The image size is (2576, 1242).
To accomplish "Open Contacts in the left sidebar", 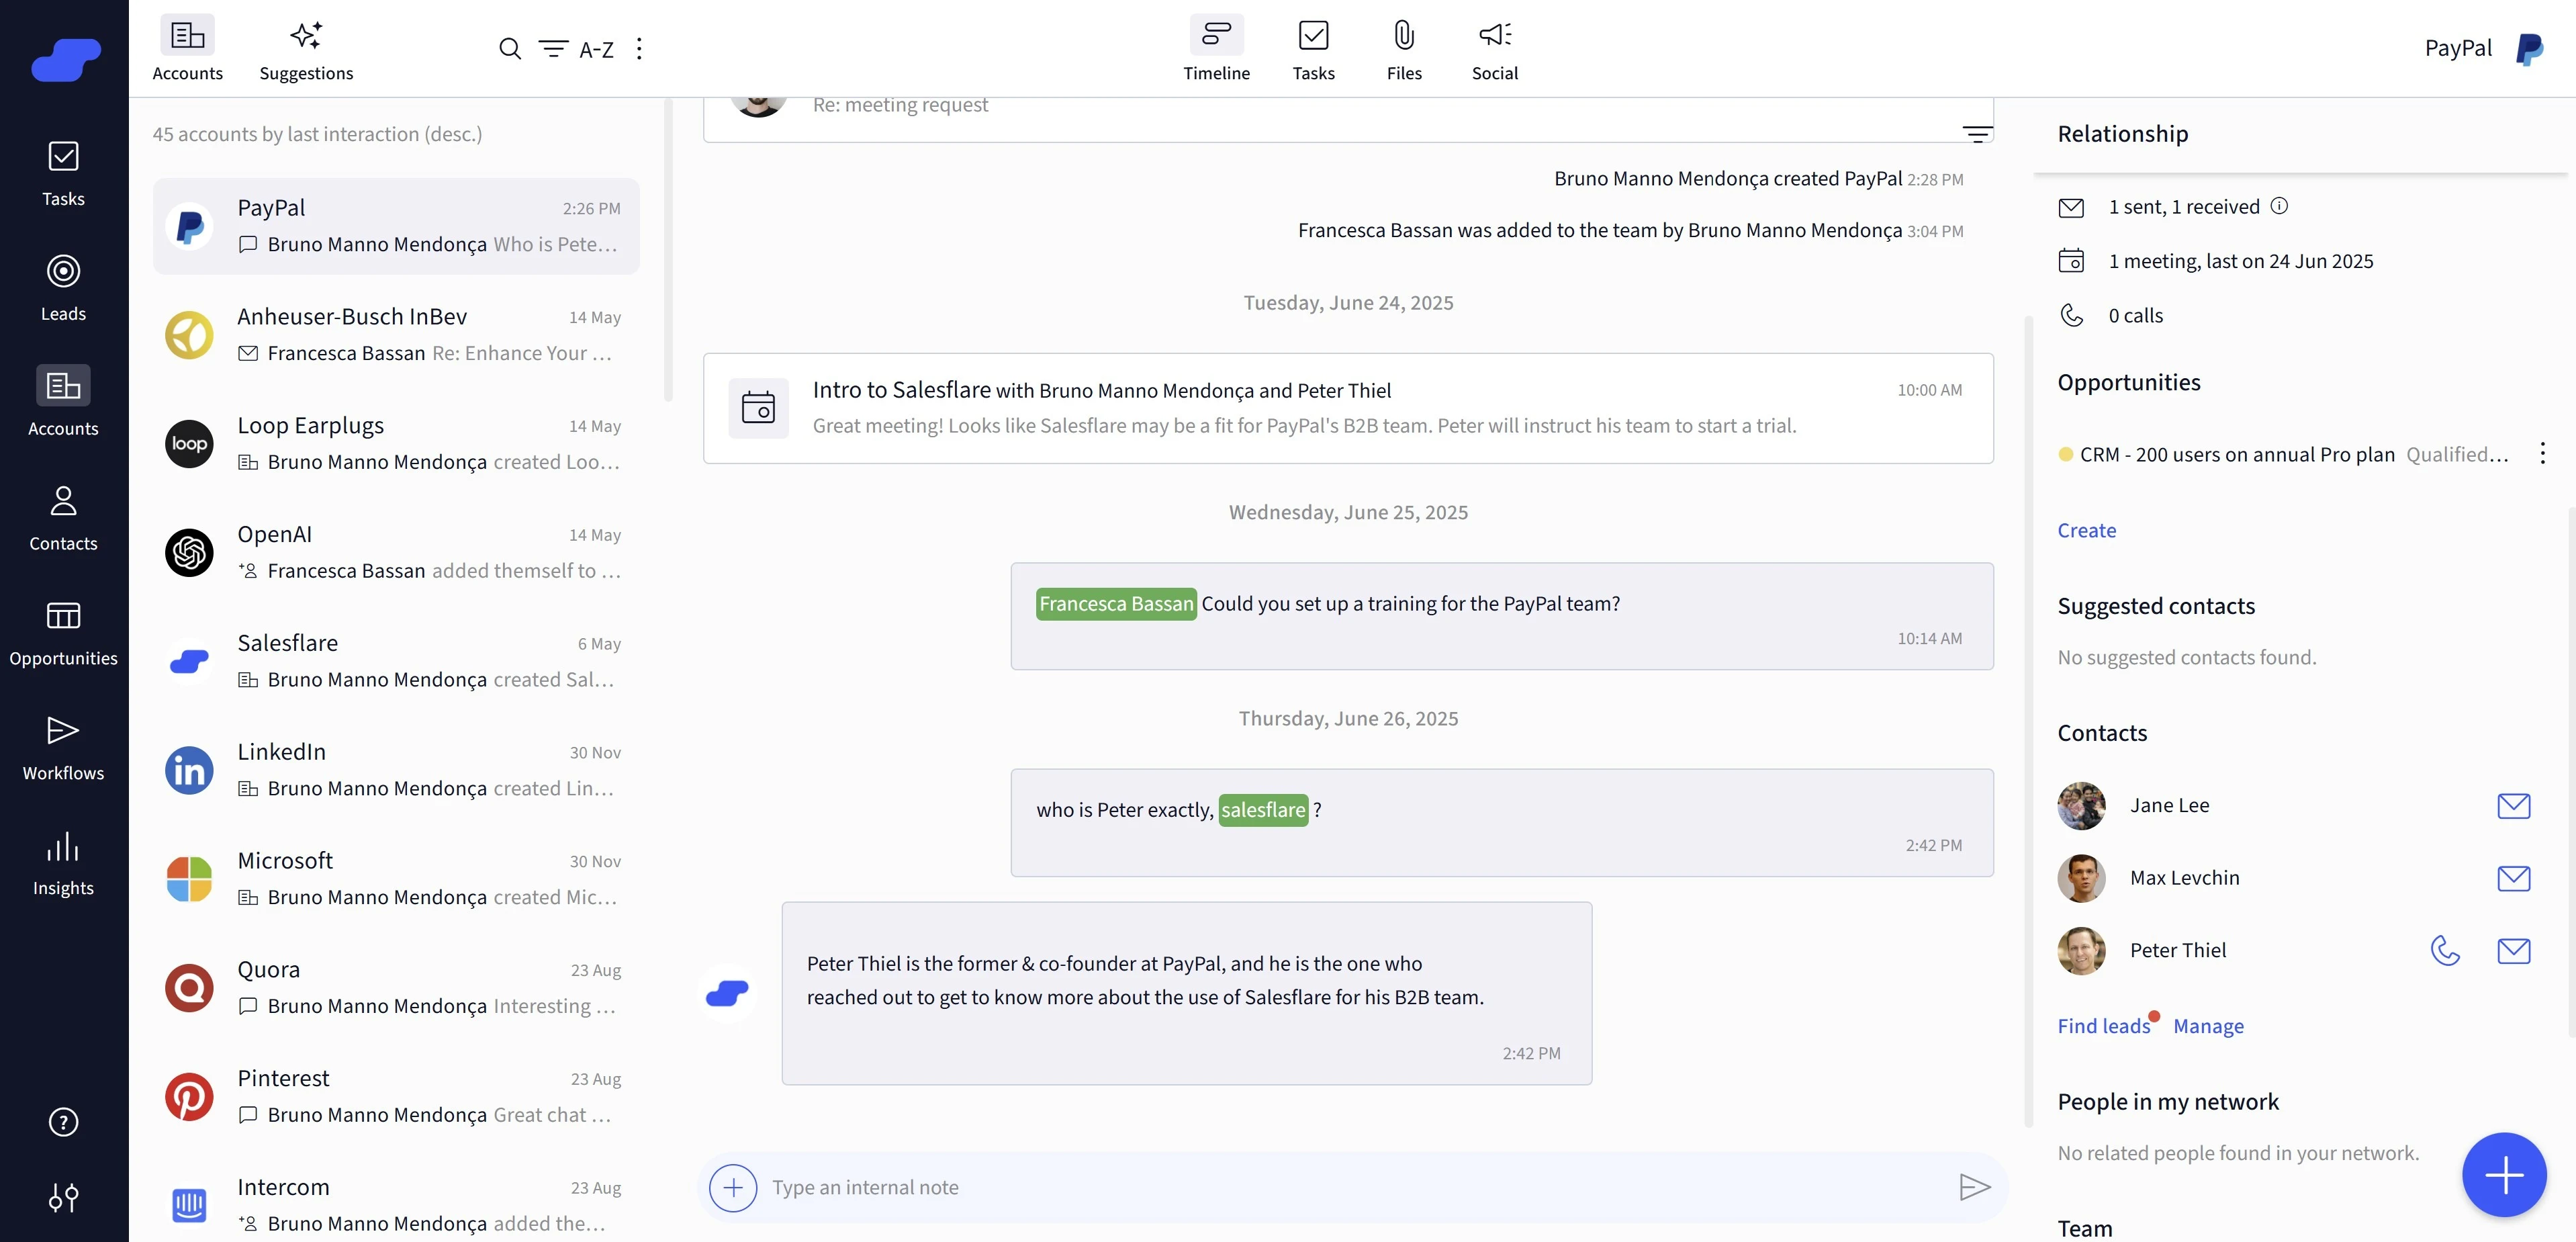I will click(x=63, y=518).
